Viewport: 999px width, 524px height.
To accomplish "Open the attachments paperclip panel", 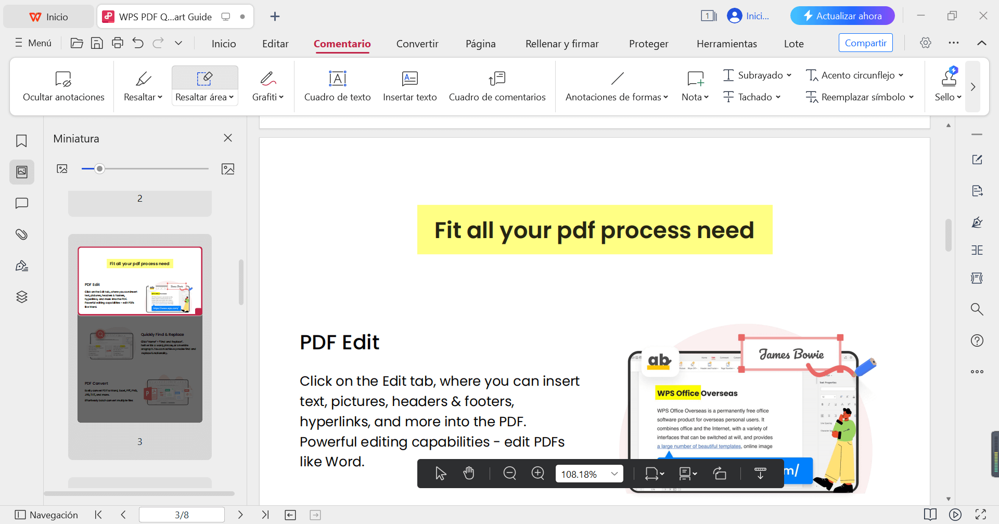I will pos(21,234).
